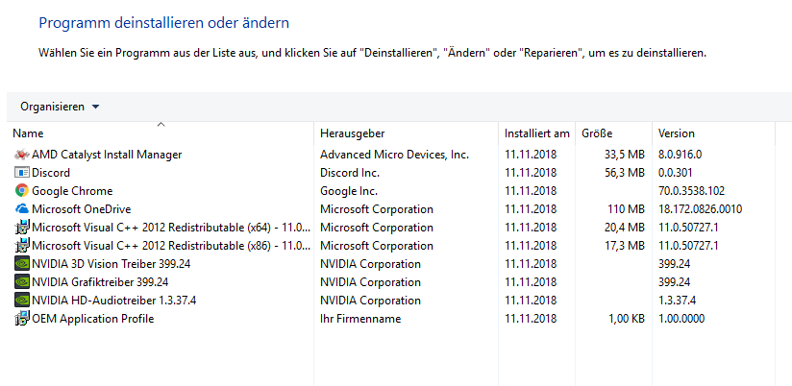
Task: Toggle sort direction arrow above Name
Action: point(161,124)
